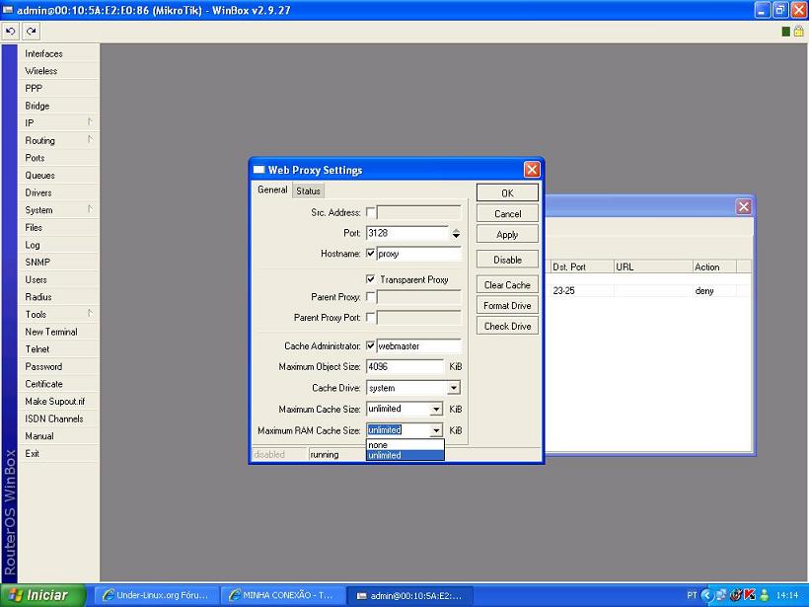Screen dimensions: 809x607
Task: Open the Bridge menu item
Action: click(x=58, y=106)
